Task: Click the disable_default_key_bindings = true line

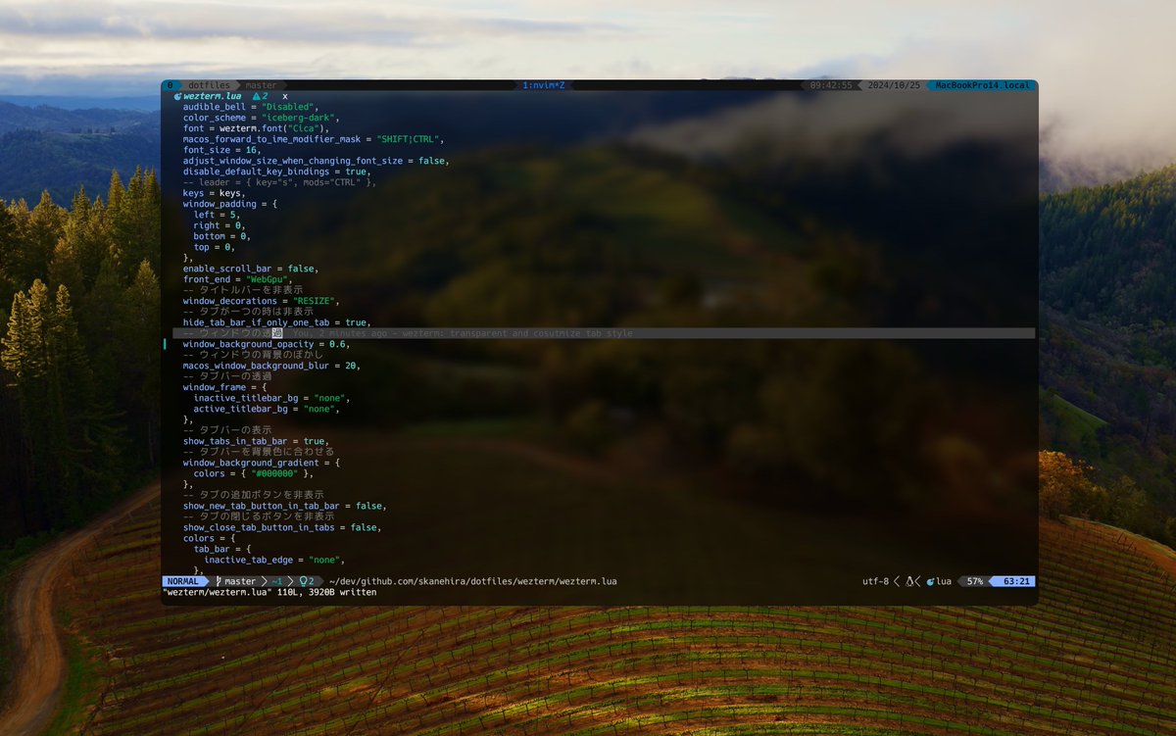Action: pyautogui.click(x=277, y=172)
